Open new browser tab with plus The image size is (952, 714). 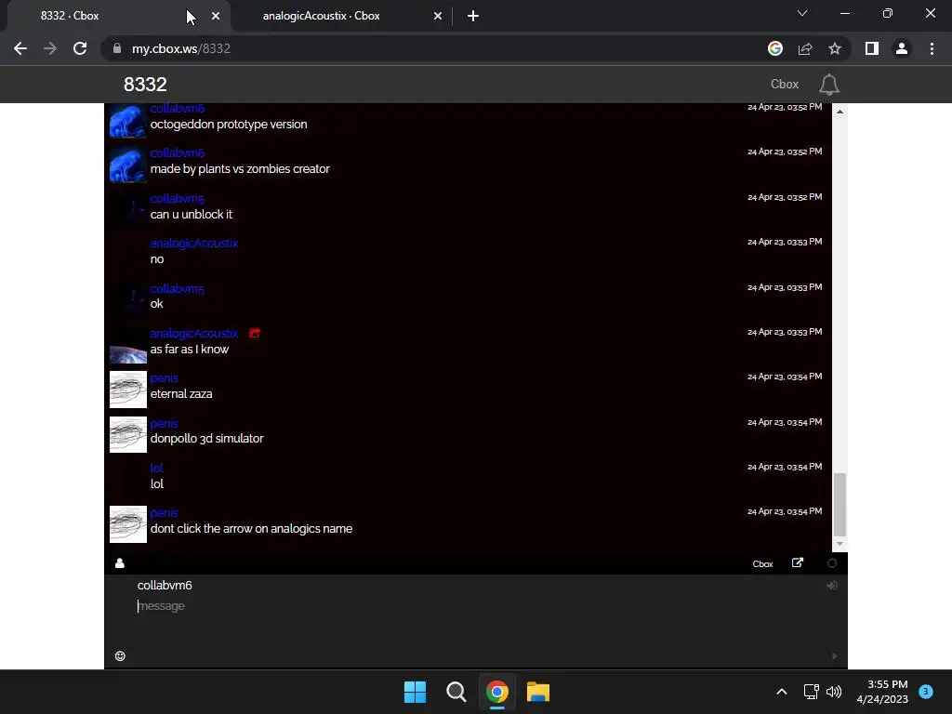(473, 16)
